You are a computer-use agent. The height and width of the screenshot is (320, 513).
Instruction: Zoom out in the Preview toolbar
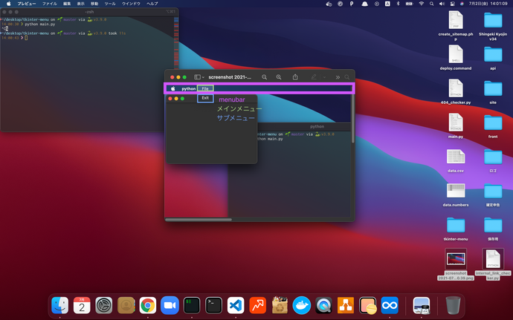264,77
